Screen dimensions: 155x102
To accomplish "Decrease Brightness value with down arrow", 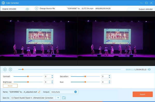I will (x=52, y=83).
